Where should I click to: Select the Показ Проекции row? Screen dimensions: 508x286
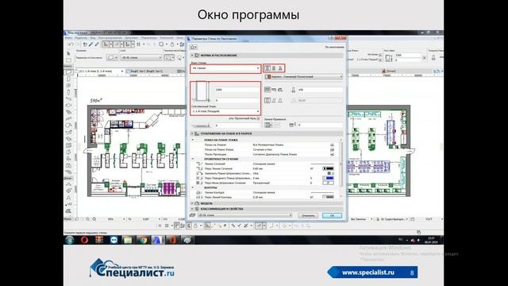click(x=264, y=154)
